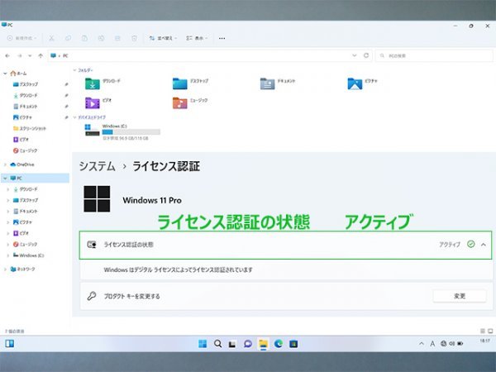496x372 pixels.
Task: Select pinned Documents under Home
Action: [26, 107]
